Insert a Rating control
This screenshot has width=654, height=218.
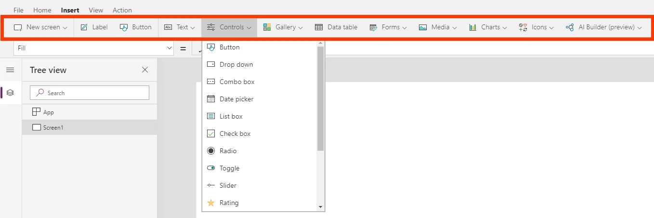pyautogui.click(x=260, y=203)
